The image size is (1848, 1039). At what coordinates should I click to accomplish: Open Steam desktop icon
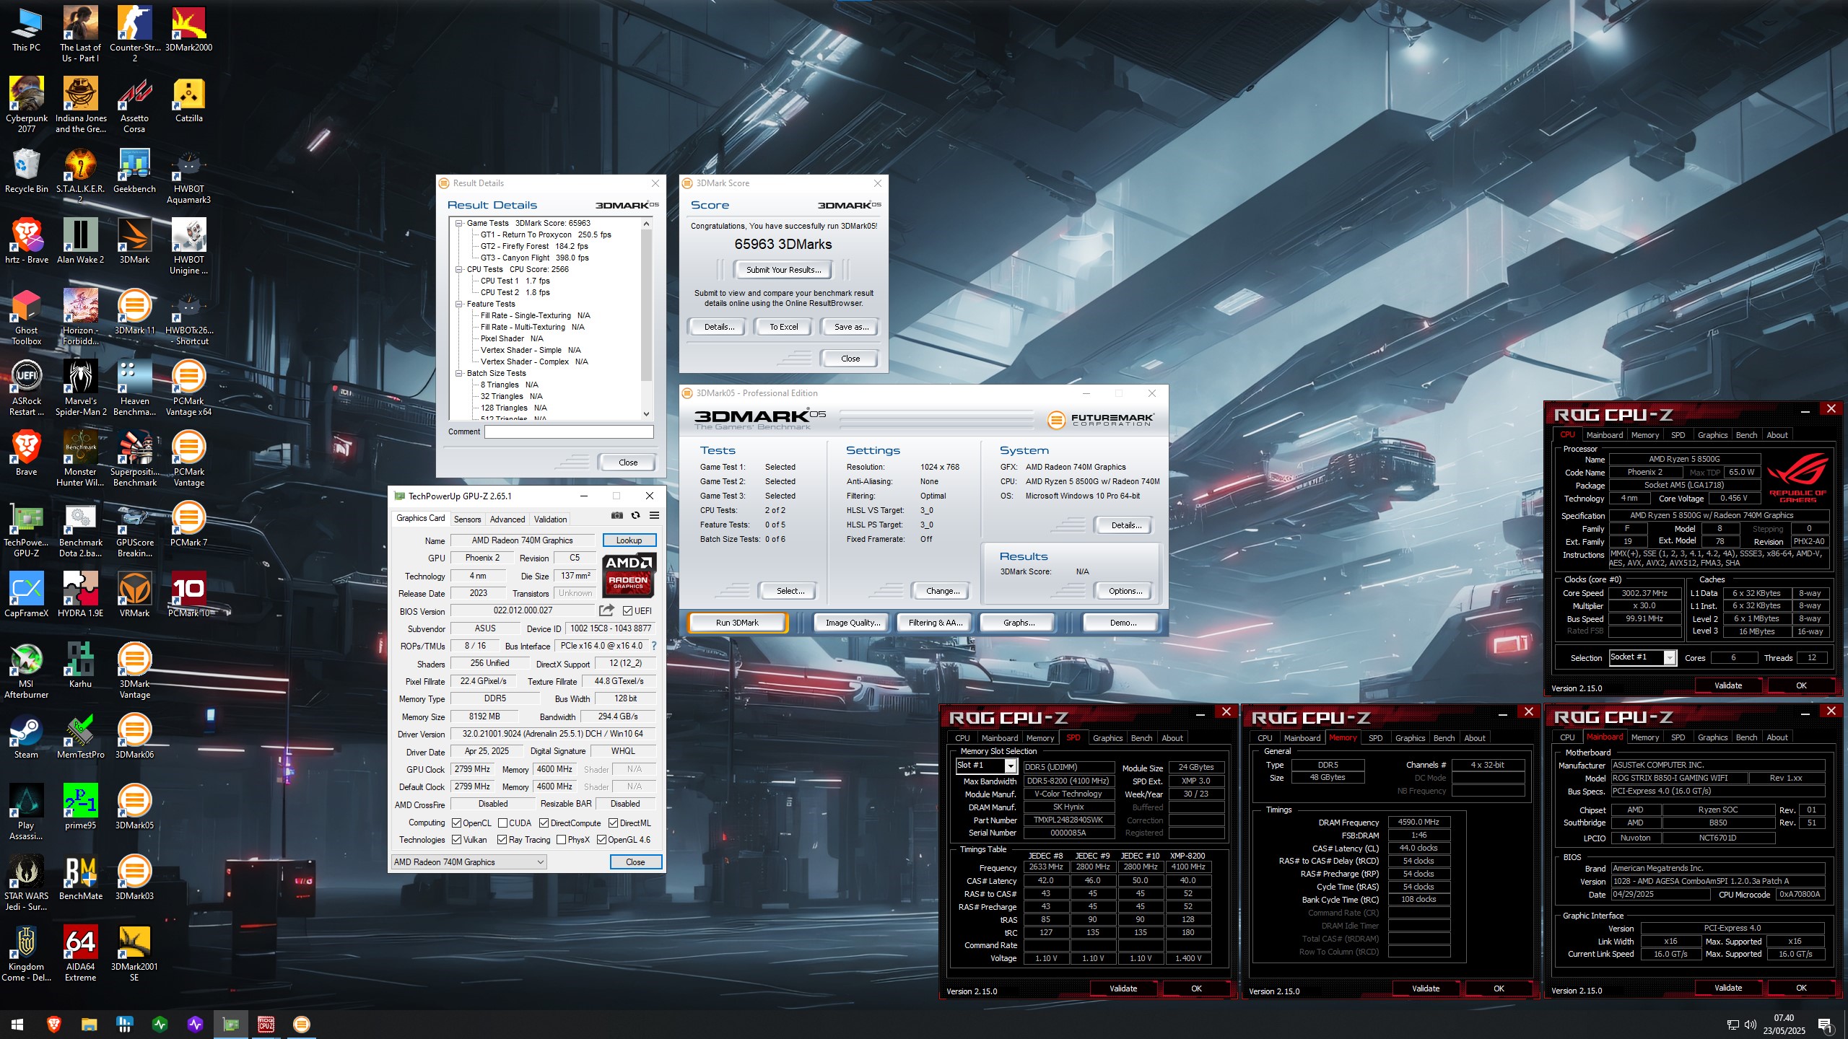(x=27, y=736)
